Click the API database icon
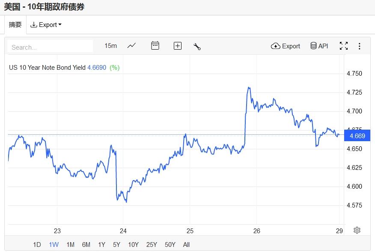Image resolution: width=375 pixels, height=252 pixels. [x=319, y=46]
